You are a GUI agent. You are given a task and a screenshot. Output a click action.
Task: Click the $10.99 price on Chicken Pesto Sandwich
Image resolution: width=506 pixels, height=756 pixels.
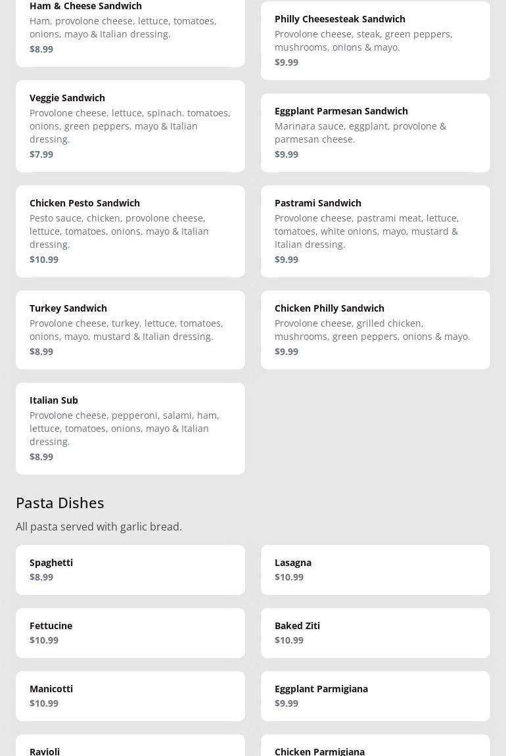pyautogui.click(x=44, y=260)
